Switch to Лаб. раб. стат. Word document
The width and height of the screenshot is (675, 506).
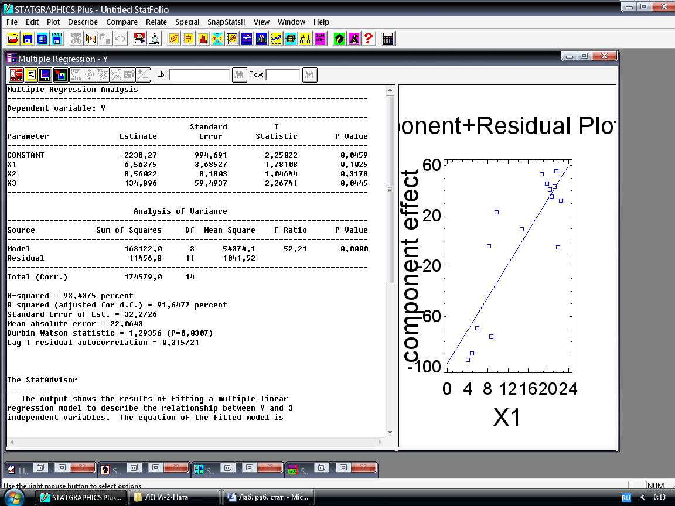point(268,497)
